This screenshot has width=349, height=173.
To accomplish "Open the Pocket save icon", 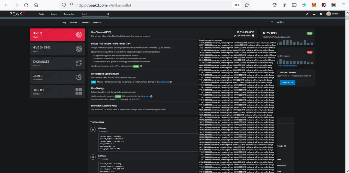I will click(x=275, y=5).
